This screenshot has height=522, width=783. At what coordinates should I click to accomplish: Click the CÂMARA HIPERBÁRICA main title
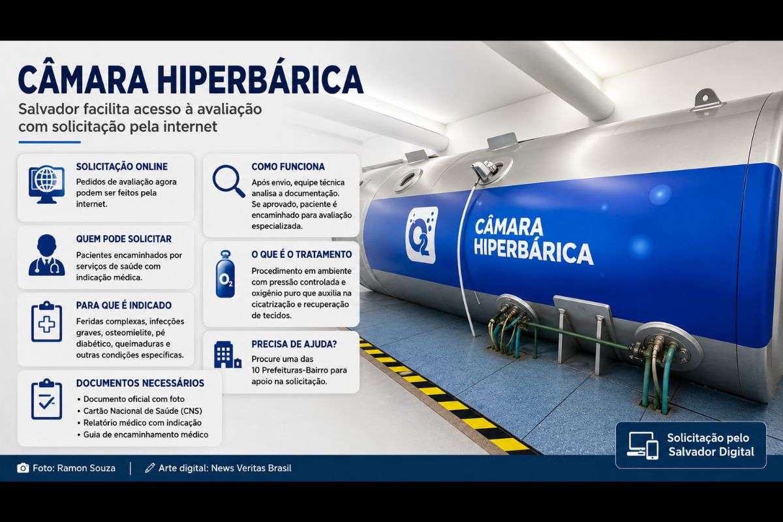(190, 79)
